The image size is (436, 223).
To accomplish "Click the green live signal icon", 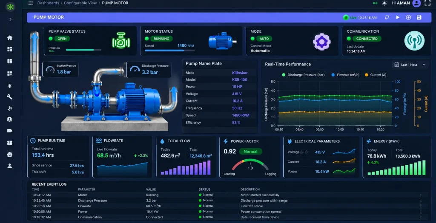I will coord(376,3).
